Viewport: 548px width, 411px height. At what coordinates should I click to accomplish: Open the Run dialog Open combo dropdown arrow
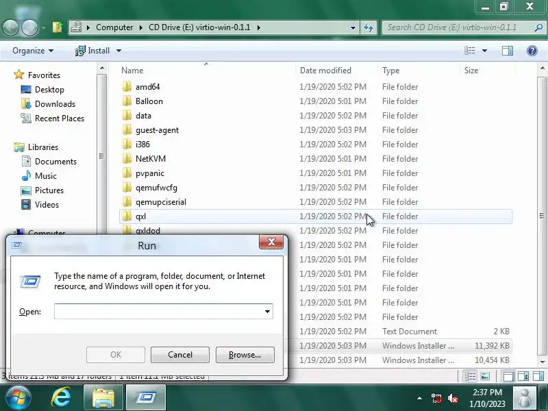tap(267, 312)
